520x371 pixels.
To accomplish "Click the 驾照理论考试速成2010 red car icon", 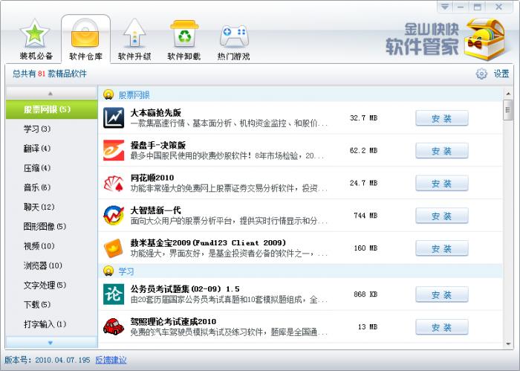I will pyautogui.click(x=114, y=326).
